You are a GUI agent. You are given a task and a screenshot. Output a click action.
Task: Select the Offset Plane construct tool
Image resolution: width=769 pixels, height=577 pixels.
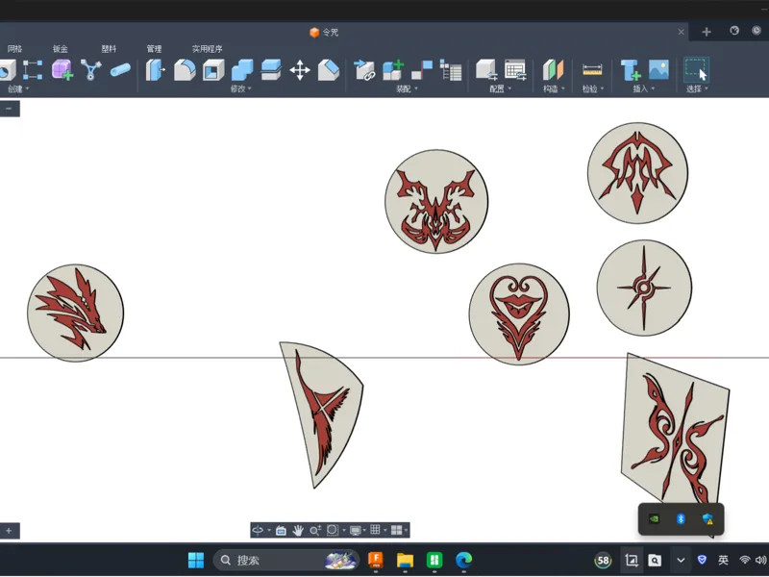(x=554, y=69)
